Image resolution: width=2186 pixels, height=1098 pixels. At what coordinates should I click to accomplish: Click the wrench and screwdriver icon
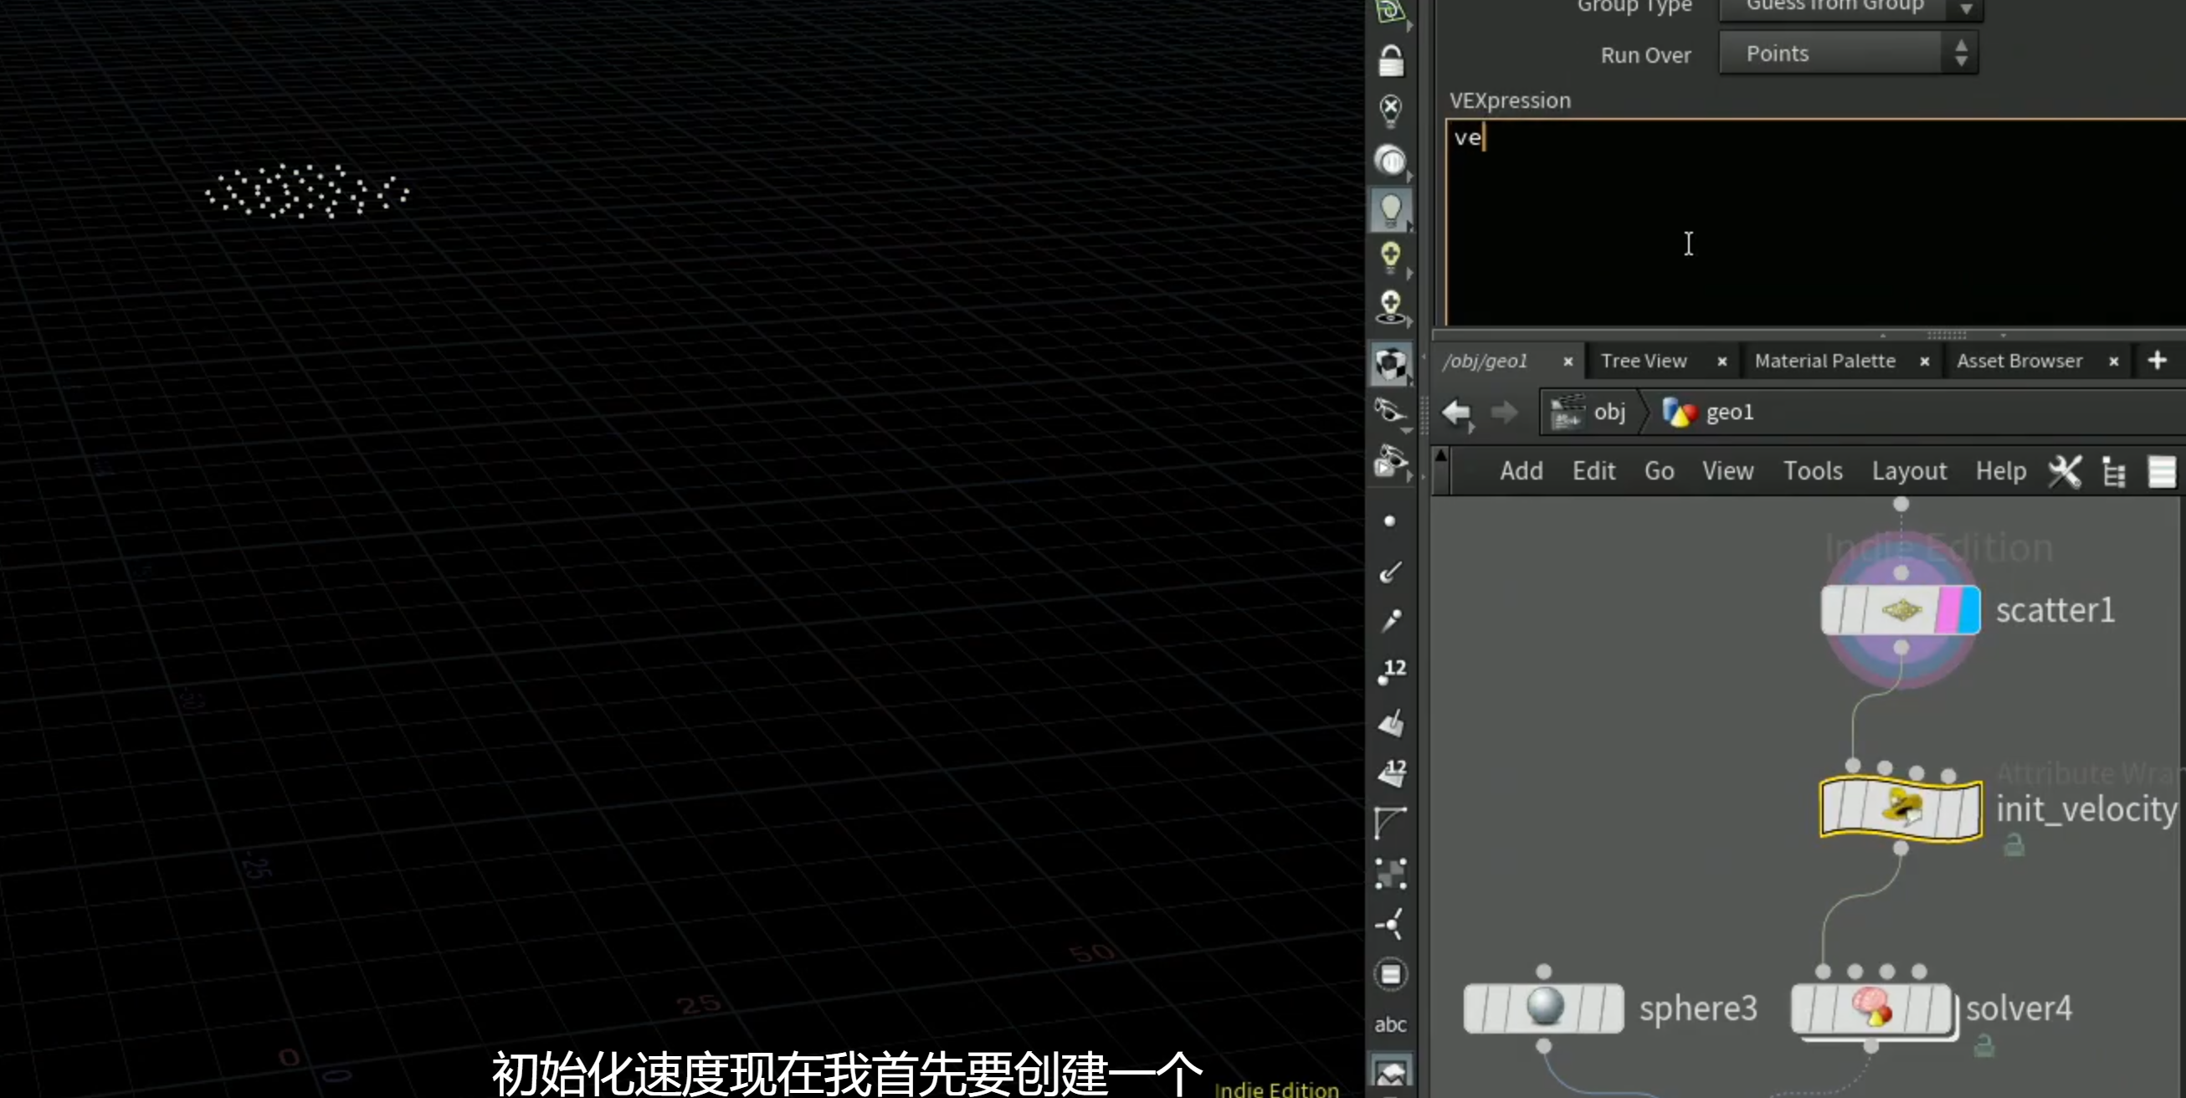[2064, 472]
